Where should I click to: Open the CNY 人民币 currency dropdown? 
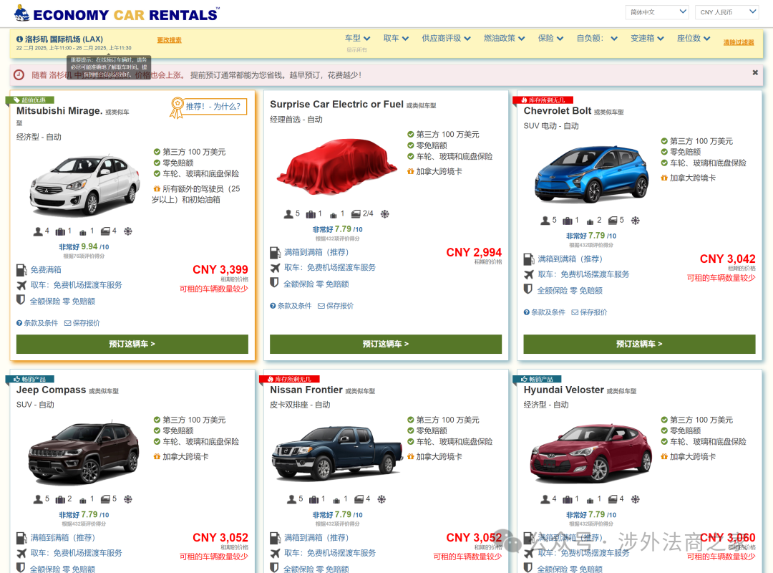(726, 12)
